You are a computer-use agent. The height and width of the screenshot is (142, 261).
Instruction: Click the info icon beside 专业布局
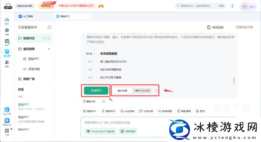156,91
